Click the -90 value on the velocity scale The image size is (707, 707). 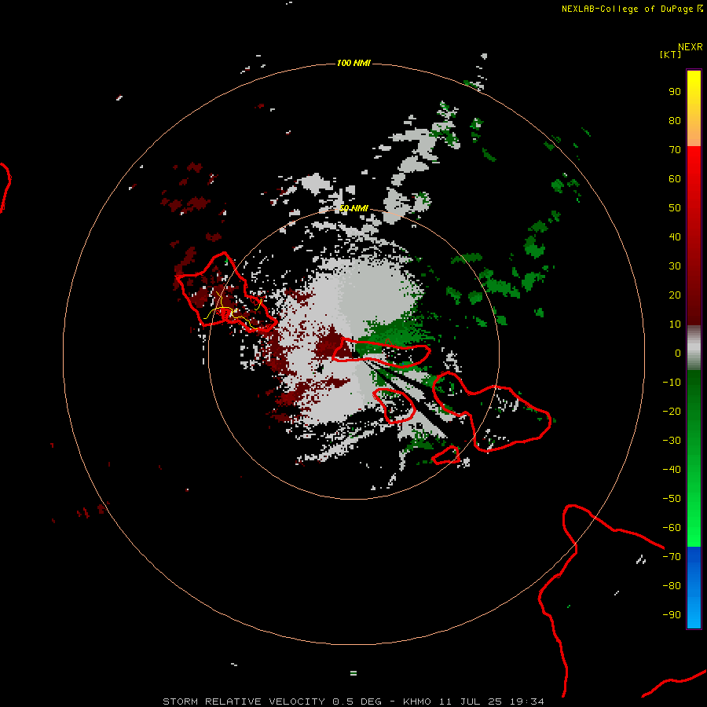pos(672,614)
